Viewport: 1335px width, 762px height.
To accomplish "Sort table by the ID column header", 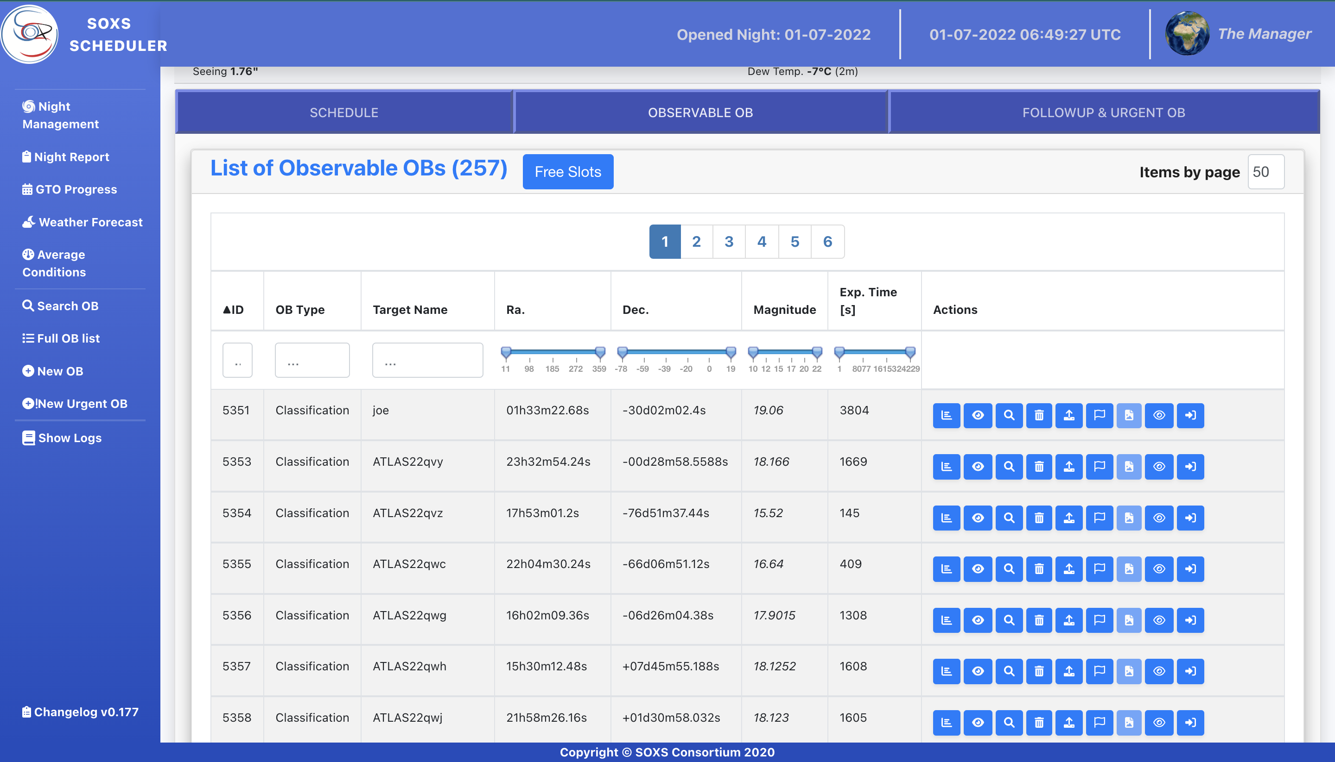I will click(234, 309).
